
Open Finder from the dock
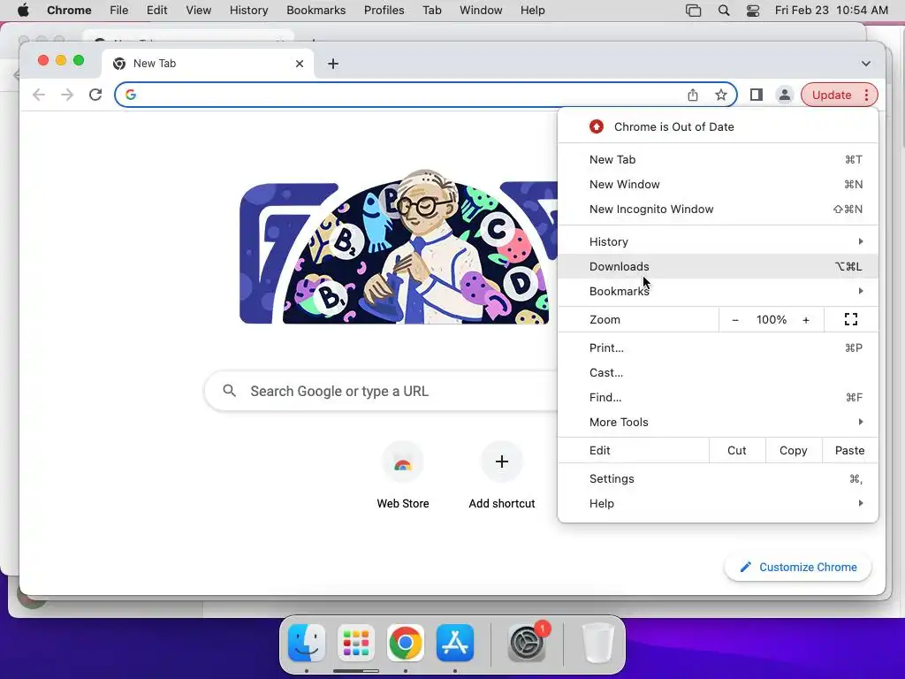(x=307, y=643)
